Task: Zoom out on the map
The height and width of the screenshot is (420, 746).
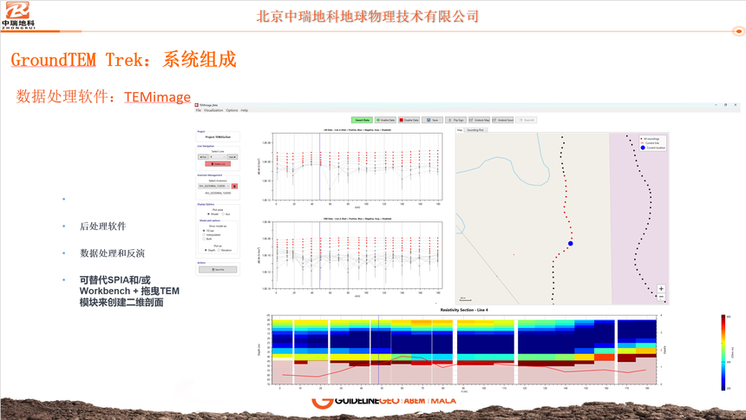Action: pyautogui.click(x=661, y=297)
